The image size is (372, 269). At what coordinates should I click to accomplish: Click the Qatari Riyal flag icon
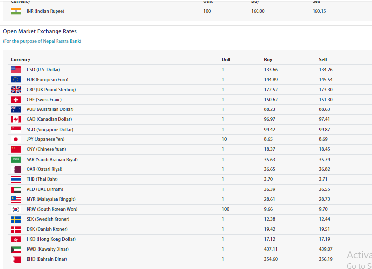coord(16,169)
